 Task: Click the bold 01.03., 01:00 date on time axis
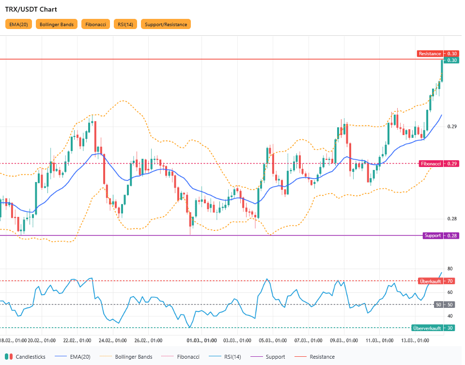[202, 340]
